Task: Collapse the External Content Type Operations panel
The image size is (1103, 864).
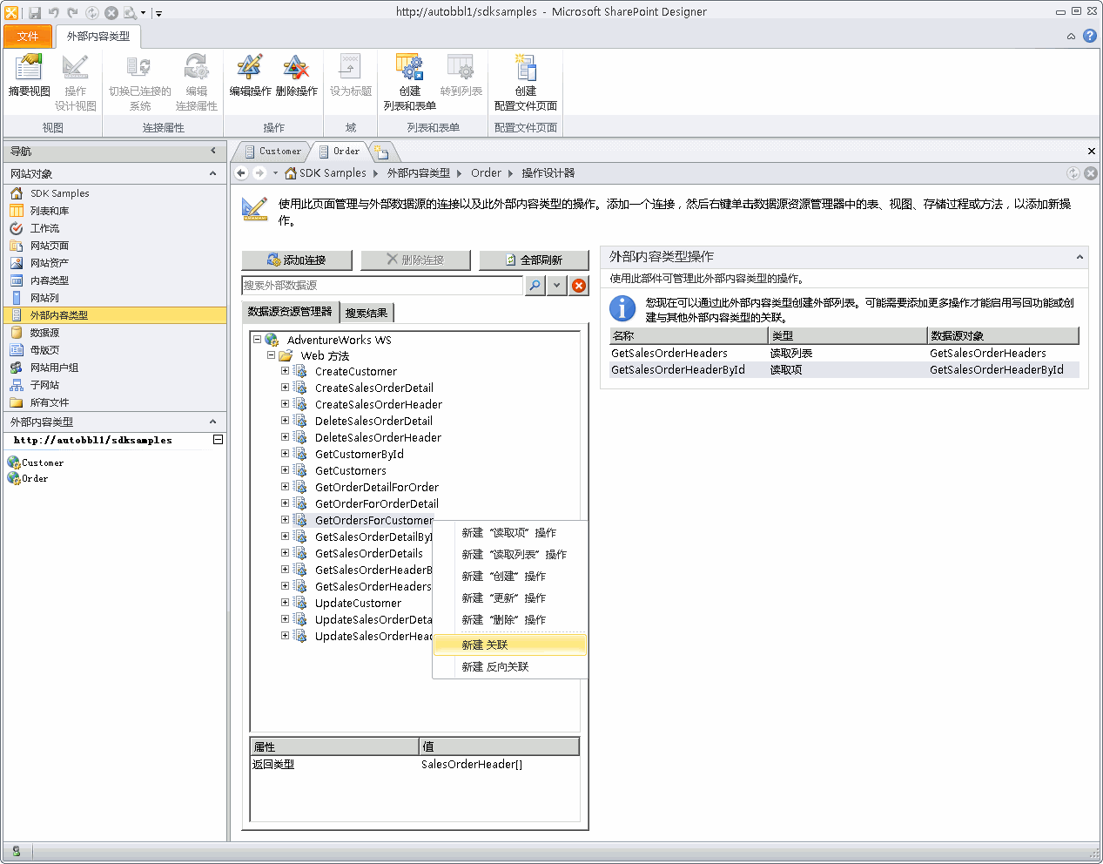Action: [1079, 257]
